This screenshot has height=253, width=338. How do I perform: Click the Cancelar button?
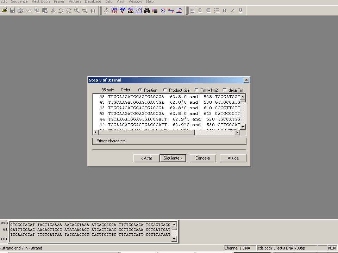pos(203,158)
